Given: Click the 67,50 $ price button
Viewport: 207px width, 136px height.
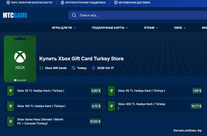Looking at the screenshot, I should [95, 121].
